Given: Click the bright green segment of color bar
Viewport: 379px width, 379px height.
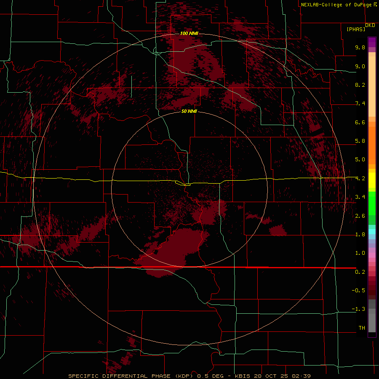Looking at the screenshot, I should [x=372, y=203].
